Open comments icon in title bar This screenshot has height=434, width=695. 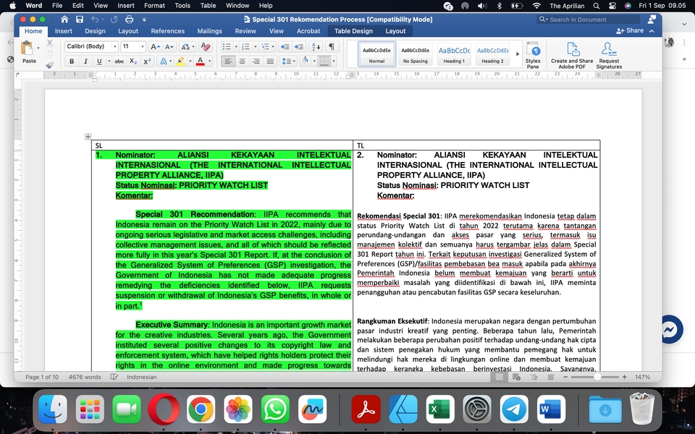pyautogui.click(x=652, y=20)
